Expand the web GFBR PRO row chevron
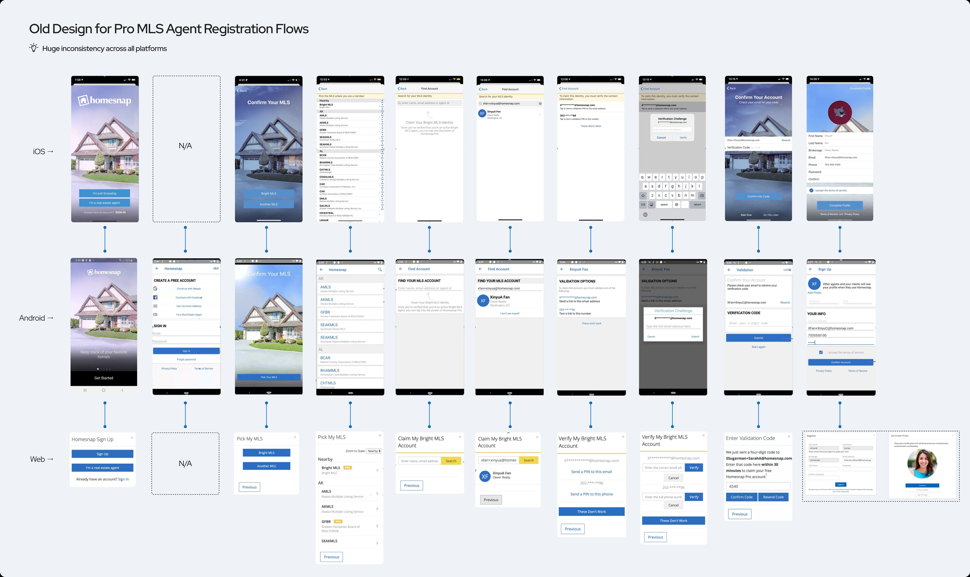Viewport: 970px width, 577px height. pyautogui.click(x=377, y=526)
